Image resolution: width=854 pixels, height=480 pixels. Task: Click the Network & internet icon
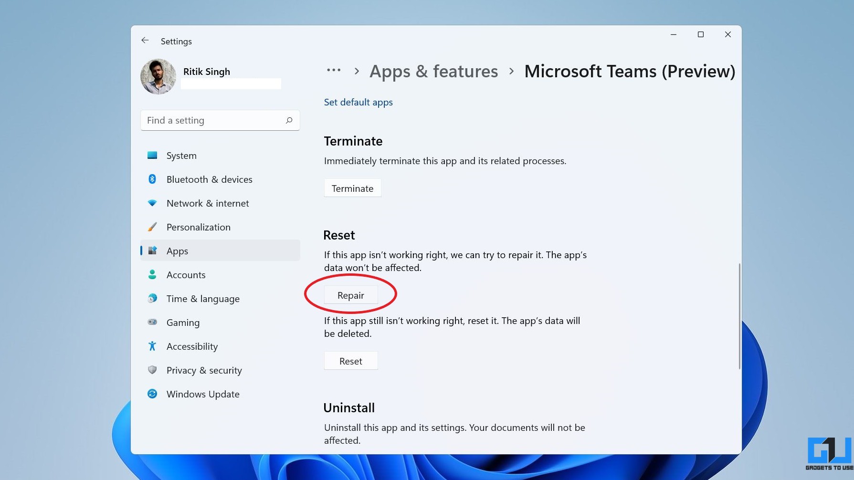[x=152, y=203]
